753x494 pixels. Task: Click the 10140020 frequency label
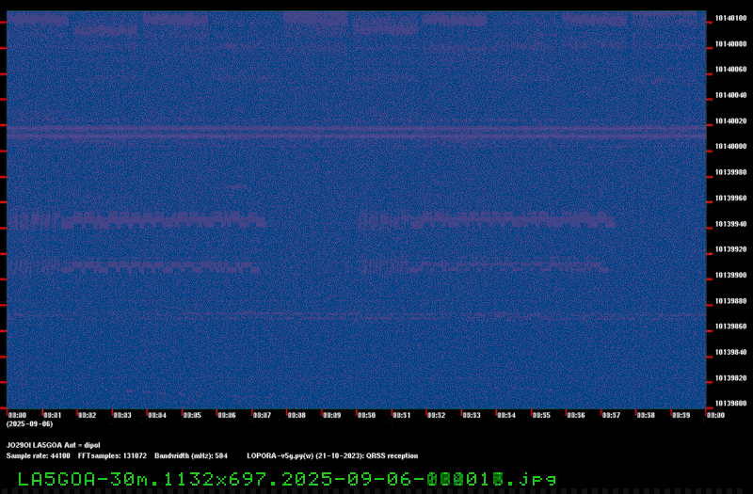tap(730, 121)
